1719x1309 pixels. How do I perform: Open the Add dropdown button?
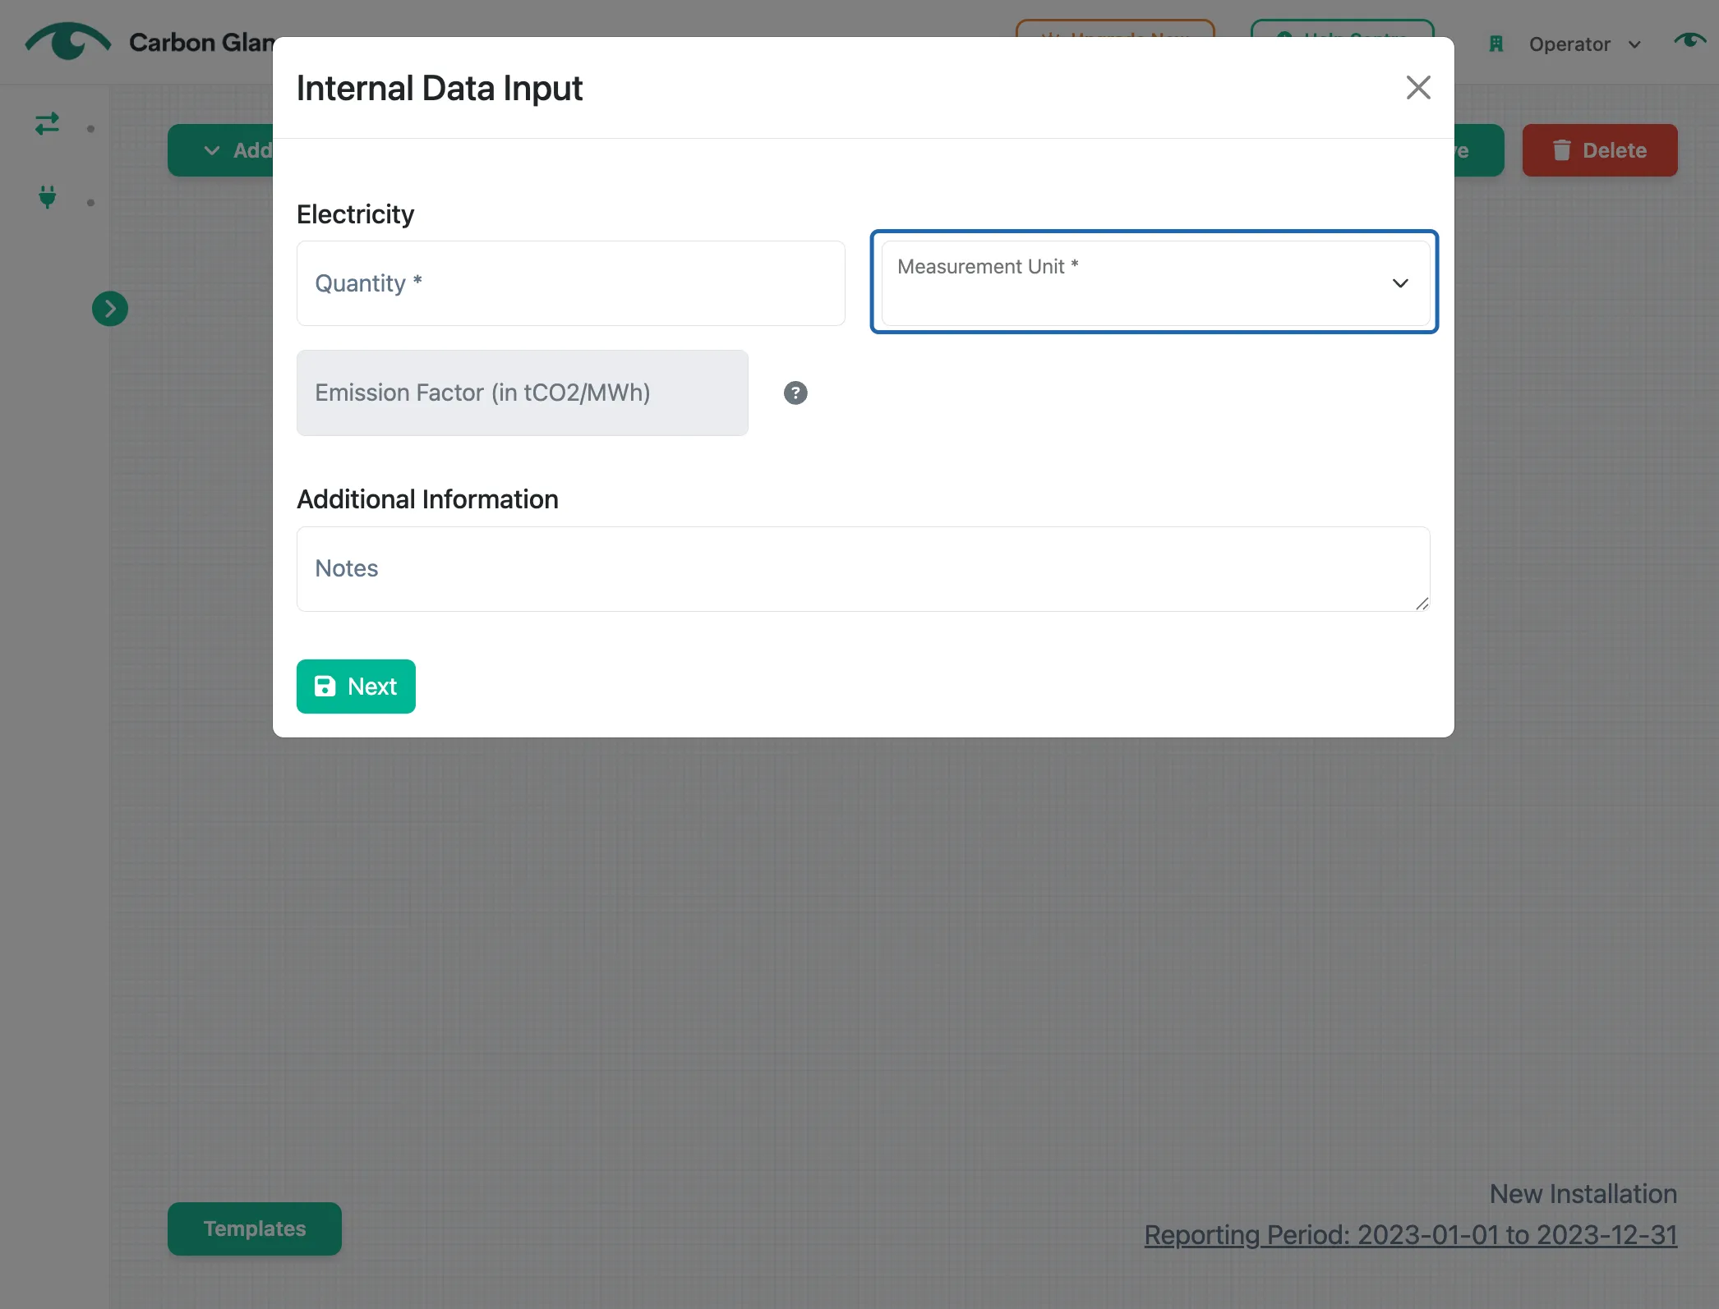tap(220, 150)
